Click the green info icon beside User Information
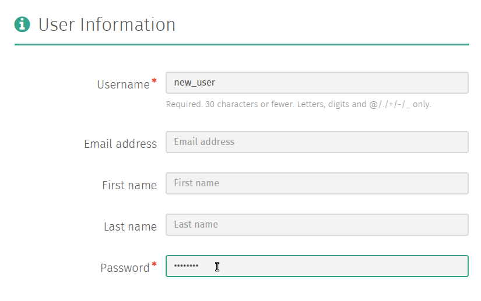 [22, 24]
